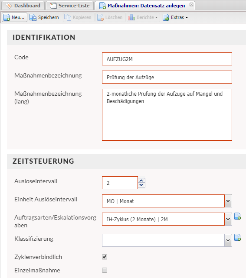Click into the Code field

[x=167, y=59]
